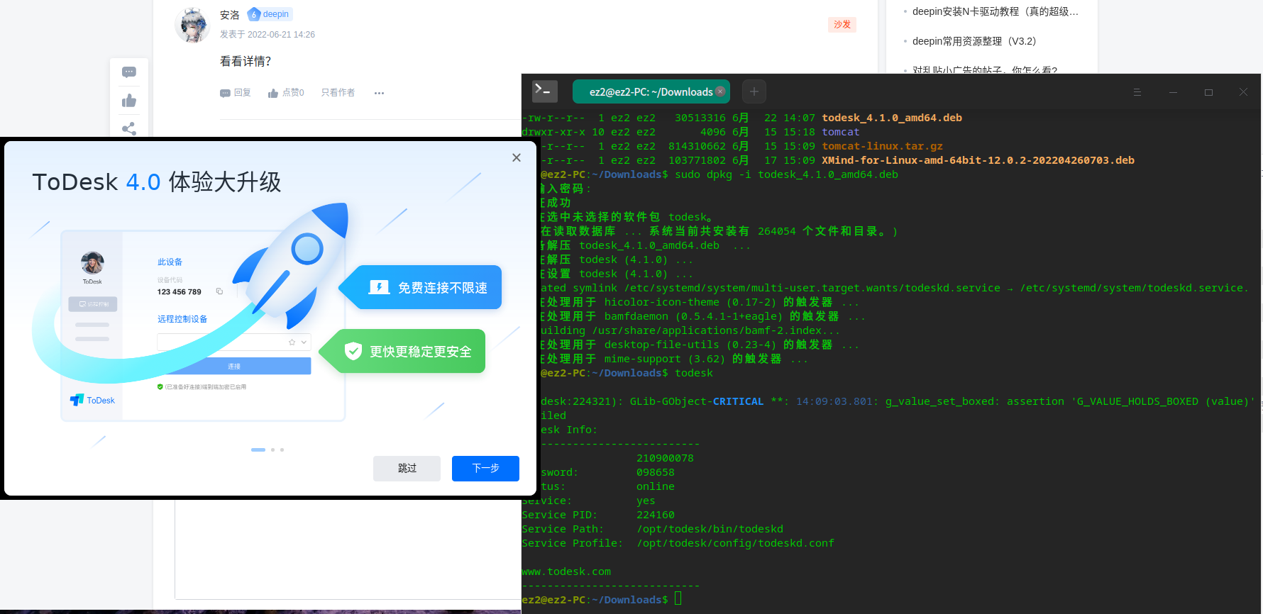
Task: Select the second page dot in ToDesk dialog
Action: pyautogui.click(x=272, y=450)
